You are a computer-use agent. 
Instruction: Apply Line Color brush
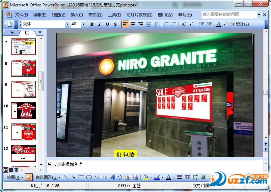pos(157,177)
